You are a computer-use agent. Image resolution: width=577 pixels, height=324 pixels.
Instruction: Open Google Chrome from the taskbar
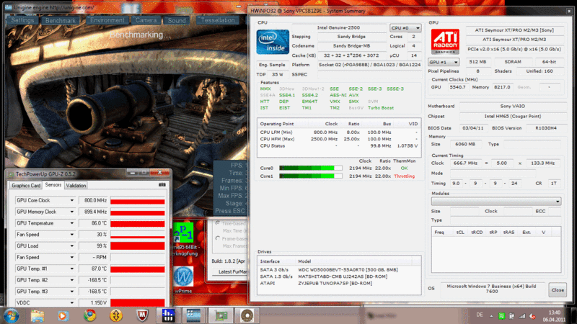(89, 315)
